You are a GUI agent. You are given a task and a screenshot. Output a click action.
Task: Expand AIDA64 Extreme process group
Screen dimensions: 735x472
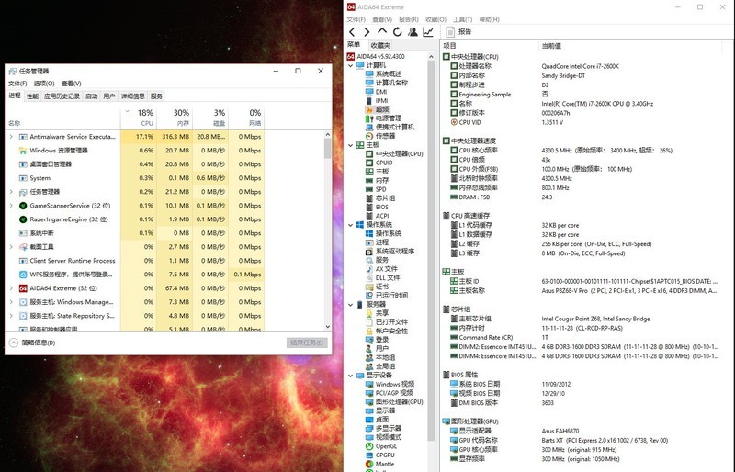(x=11, y=288)
